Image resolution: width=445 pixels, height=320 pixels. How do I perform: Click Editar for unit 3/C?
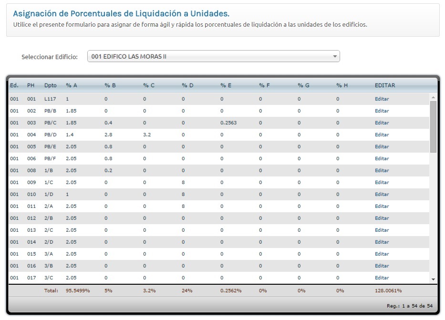click(382, 278)
